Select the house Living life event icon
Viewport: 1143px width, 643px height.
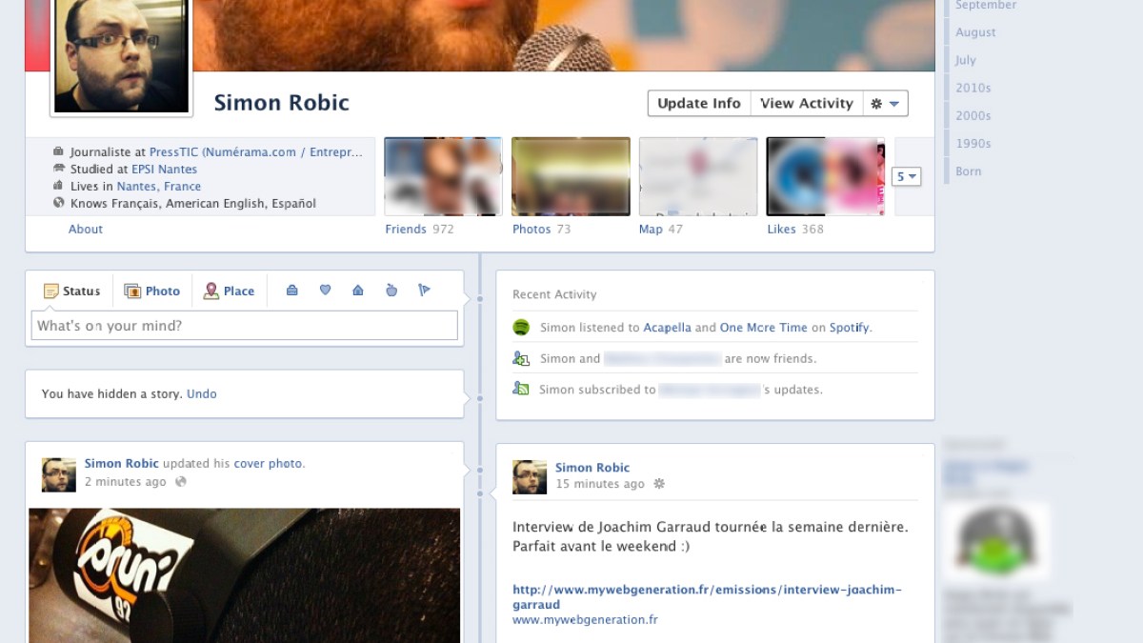(x=358, y=291)
